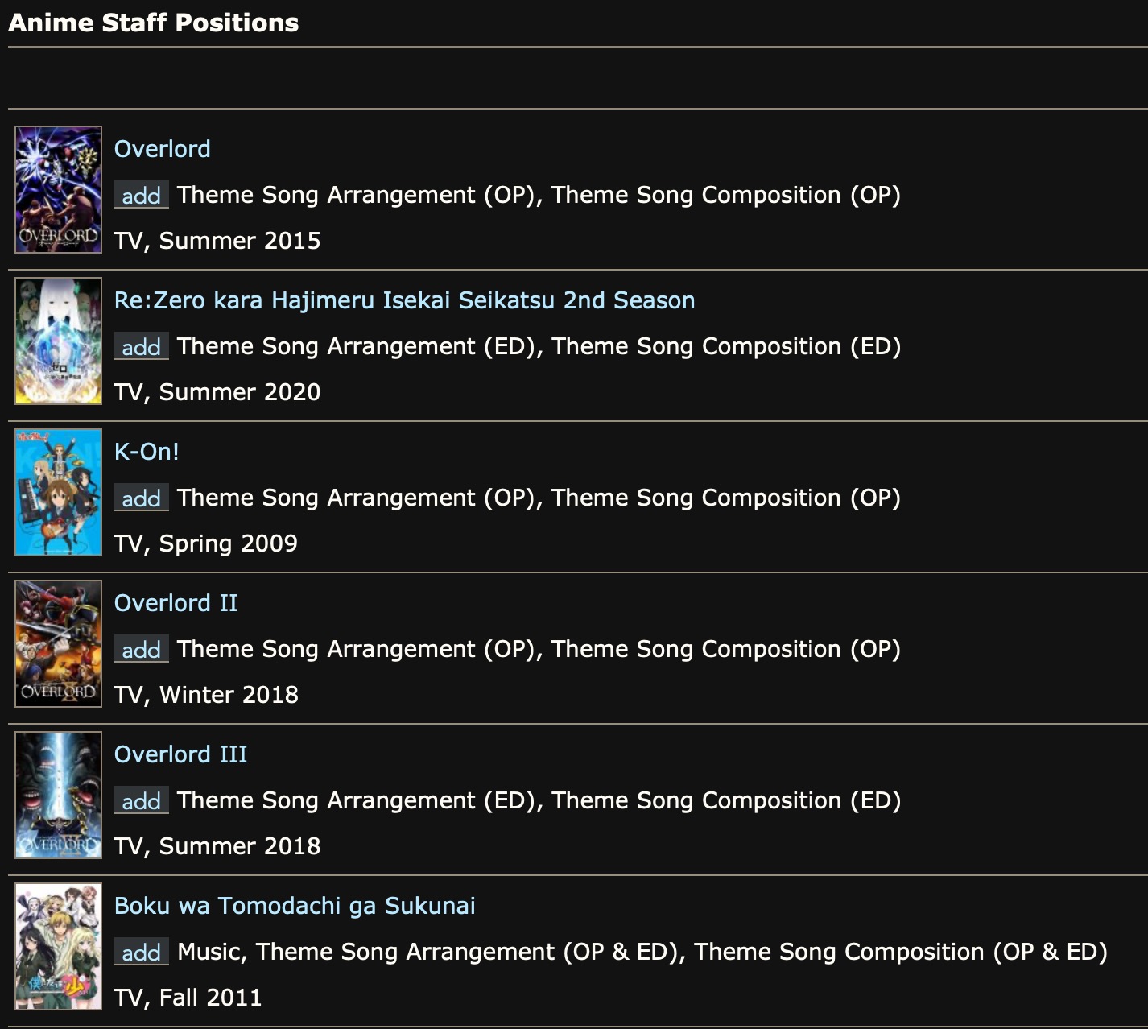
Task: Go to the Overlord II link
Action: pos(176,603)
